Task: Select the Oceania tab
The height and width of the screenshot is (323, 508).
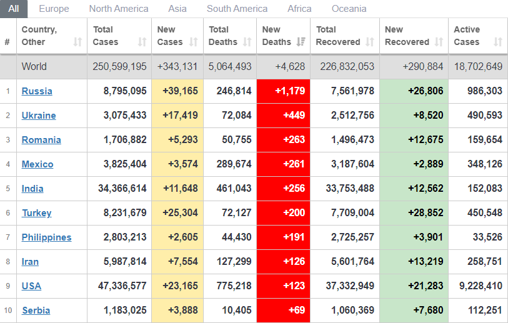Action: pyautogui.click(x=349, y=9)
